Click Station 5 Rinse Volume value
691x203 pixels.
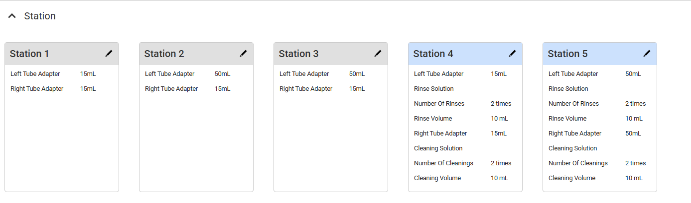click(634, 119)
